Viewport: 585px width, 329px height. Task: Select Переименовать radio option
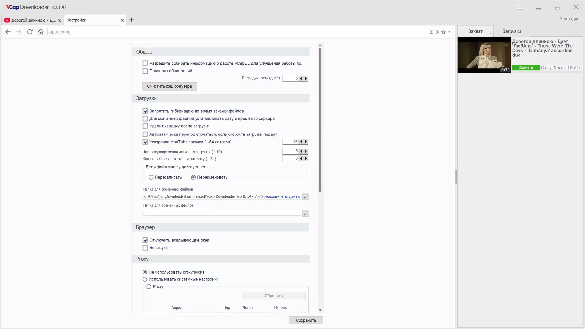[193, 177]
